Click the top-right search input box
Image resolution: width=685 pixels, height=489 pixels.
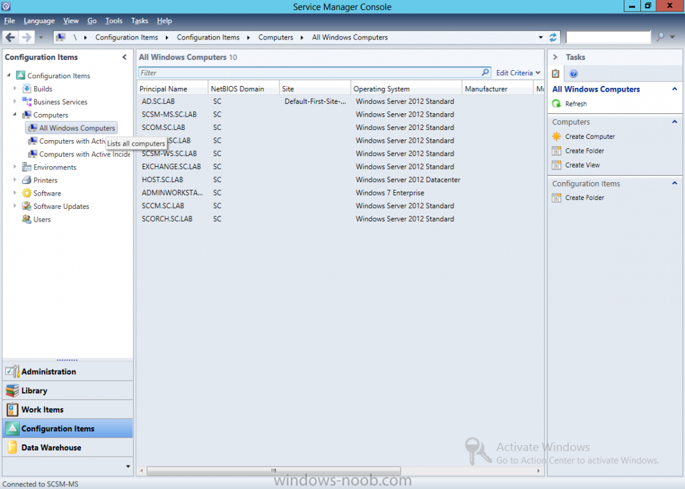[x=608, y=38]
